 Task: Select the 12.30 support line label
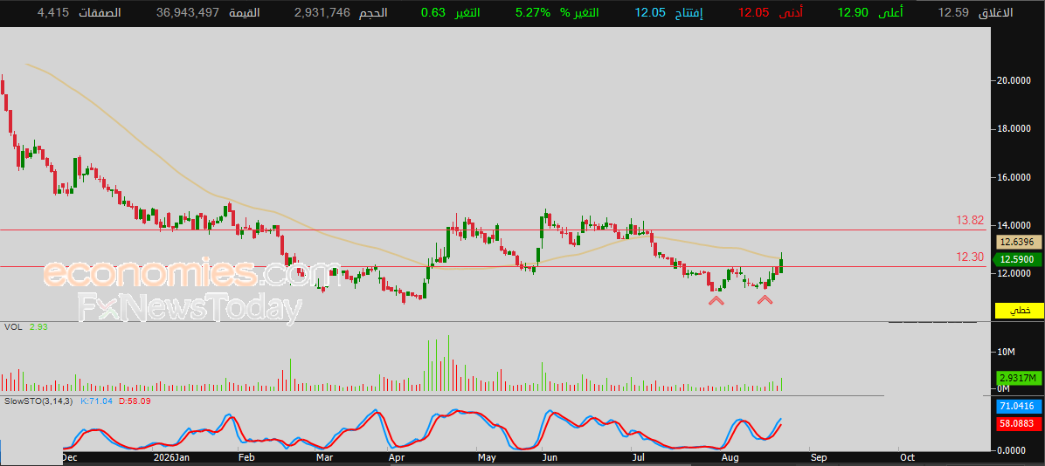970,257
